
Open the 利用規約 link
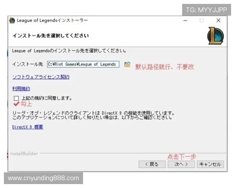(x=21, y=89)
